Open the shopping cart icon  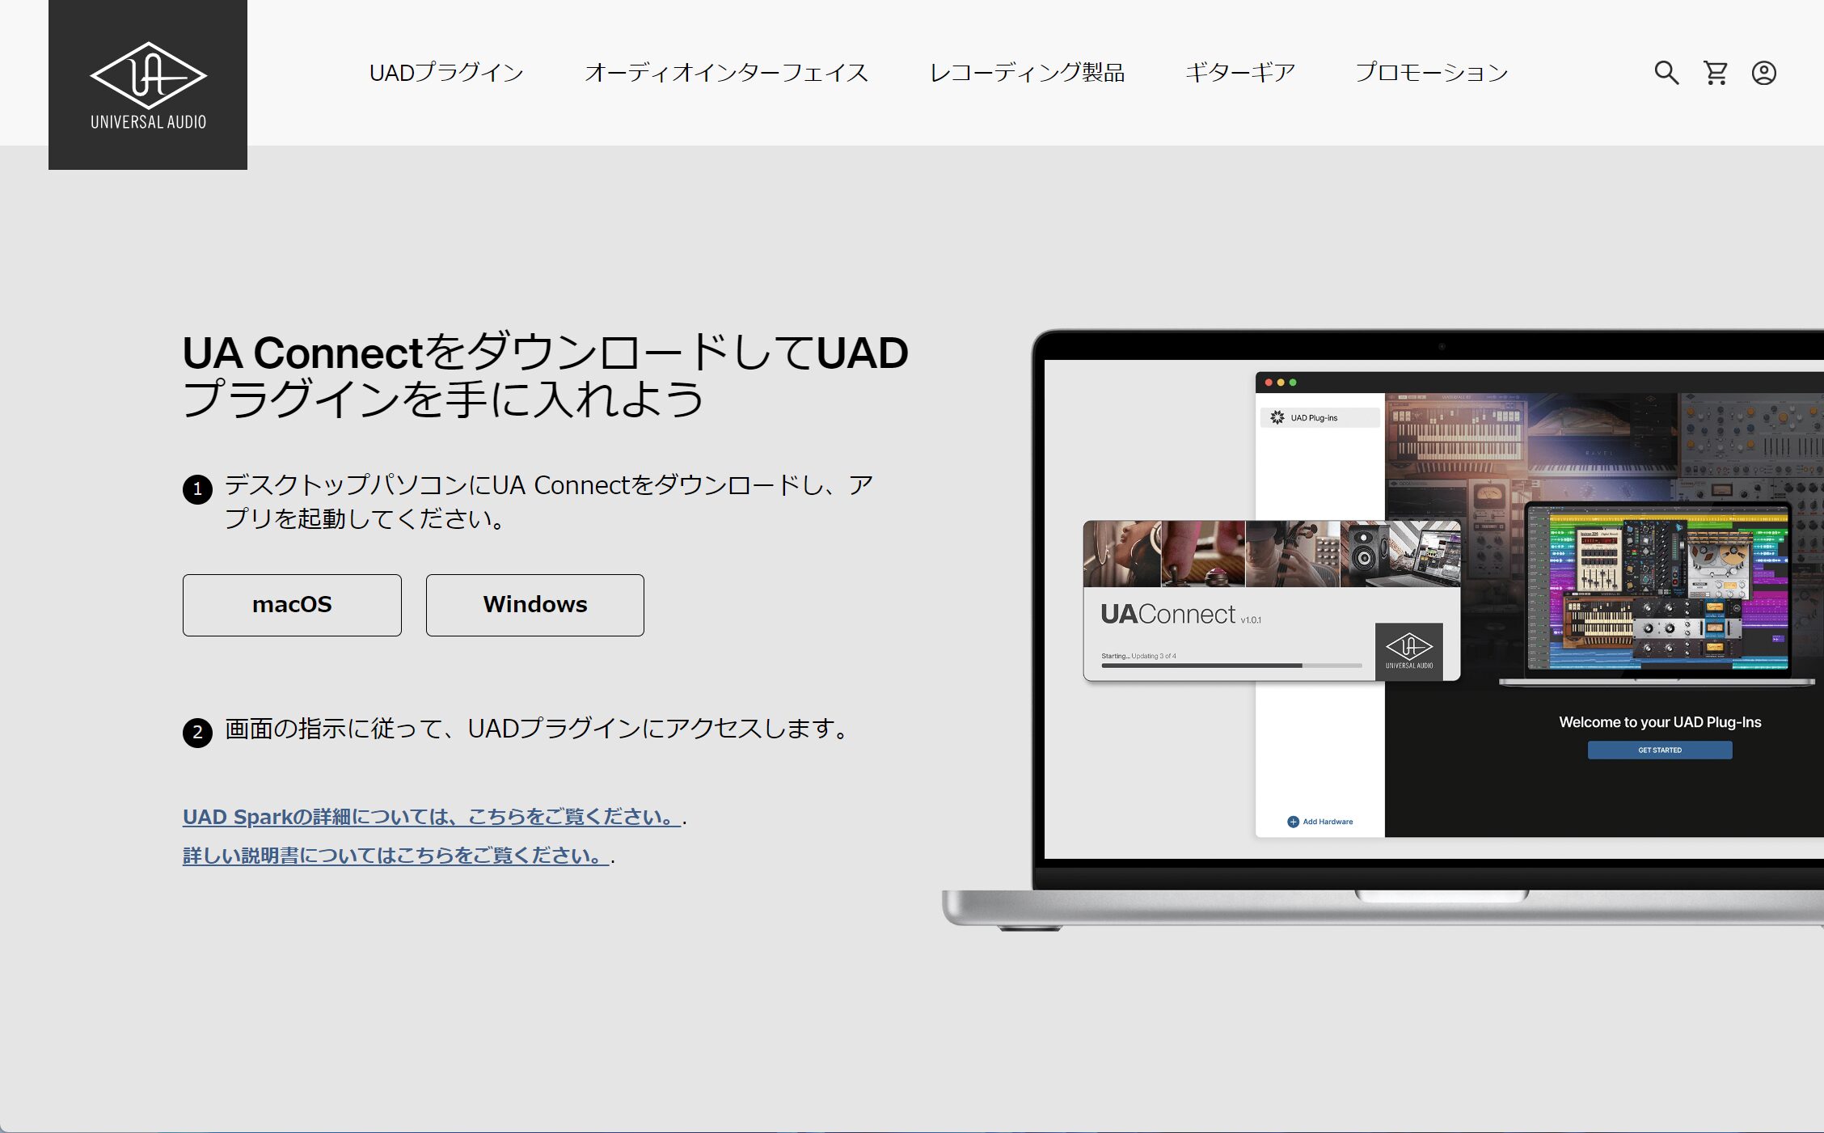(1716, 73)
